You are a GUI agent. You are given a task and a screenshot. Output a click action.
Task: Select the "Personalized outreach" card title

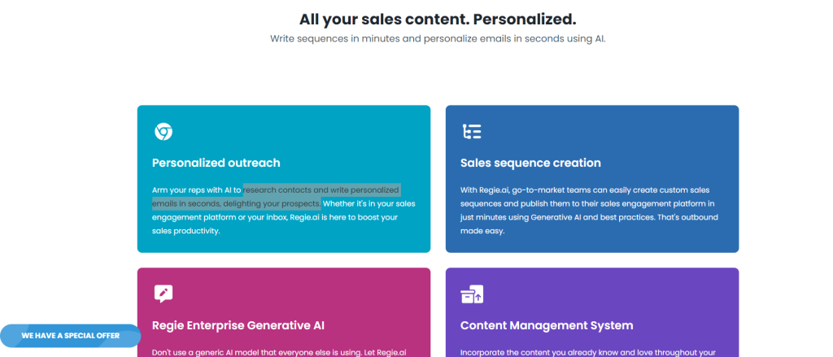[216, 163]
